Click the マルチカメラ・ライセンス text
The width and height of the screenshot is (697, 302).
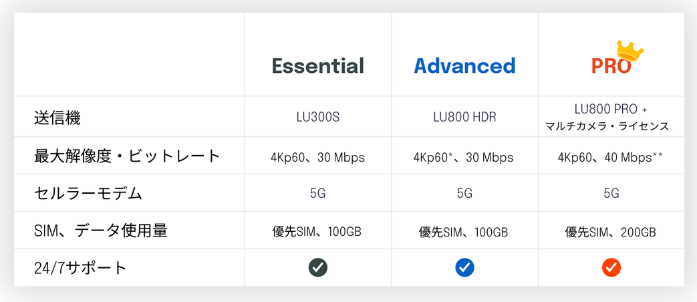pos(607,126)
